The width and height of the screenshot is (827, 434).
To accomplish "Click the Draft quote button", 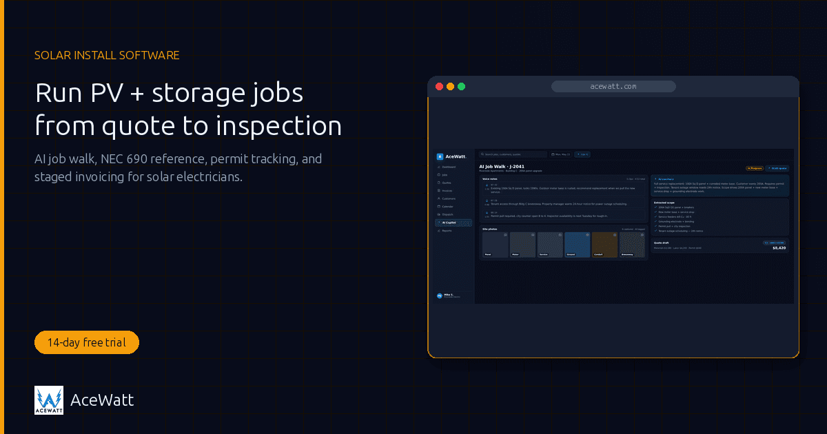I will coord(777,168).
